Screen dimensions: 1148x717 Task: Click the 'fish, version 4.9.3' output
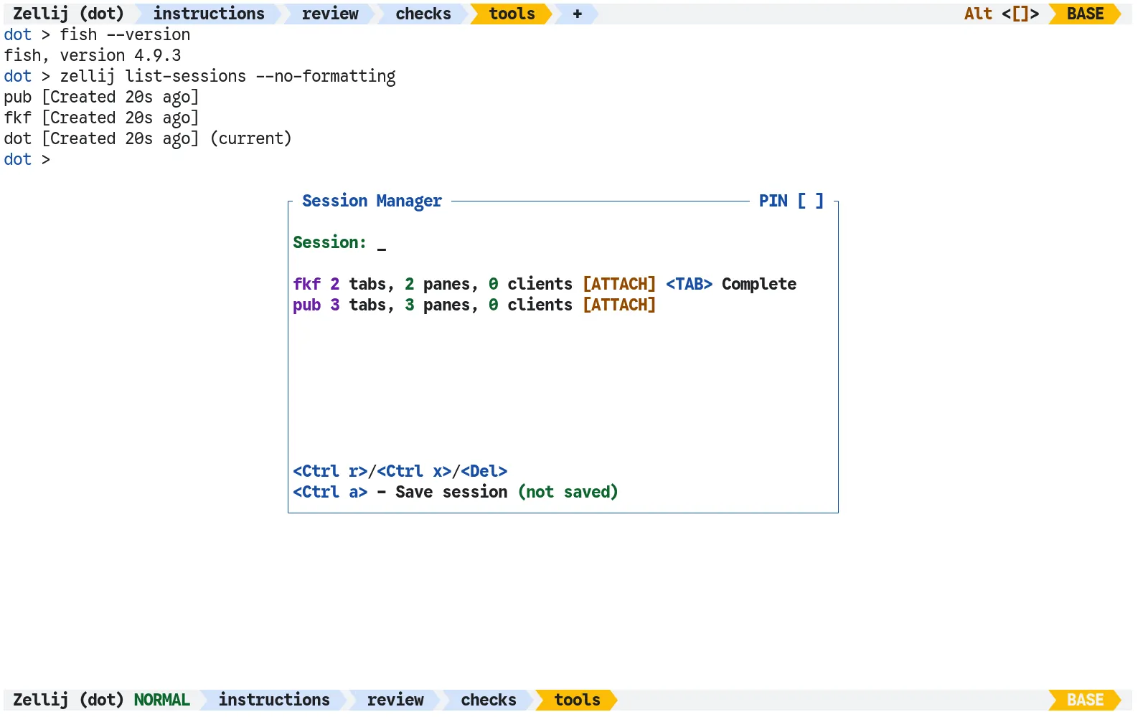(x=93, y=55)
